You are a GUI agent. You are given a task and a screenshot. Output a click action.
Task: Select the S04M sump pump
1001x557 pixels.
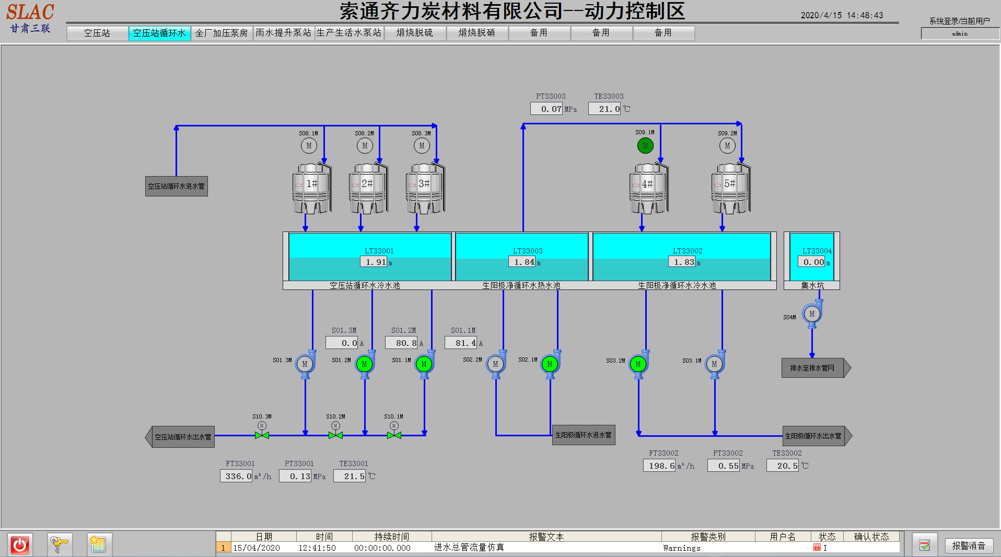click(812, 314)
